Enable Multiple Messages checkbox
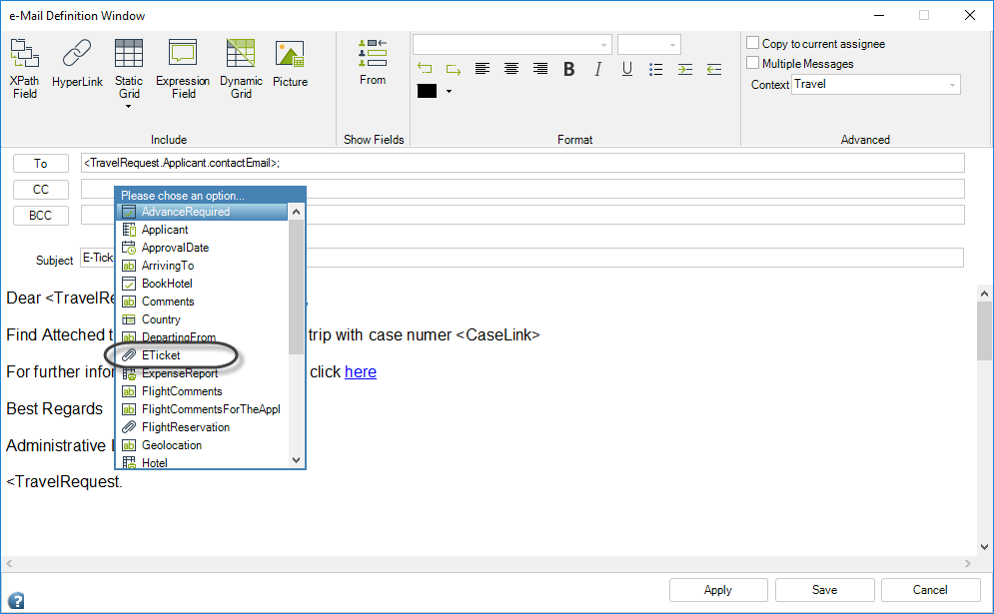The width and height of the screenshot is (994, 614). tap(752, 63)
